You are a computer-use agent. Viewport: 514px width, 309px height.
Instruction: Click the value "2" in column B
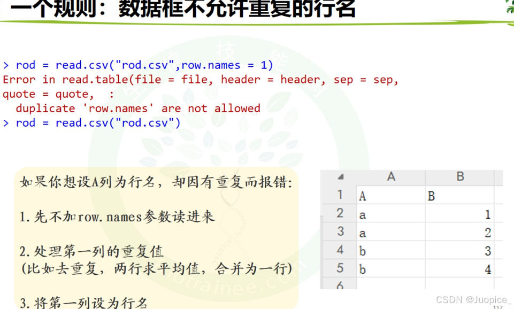(460, 233)
